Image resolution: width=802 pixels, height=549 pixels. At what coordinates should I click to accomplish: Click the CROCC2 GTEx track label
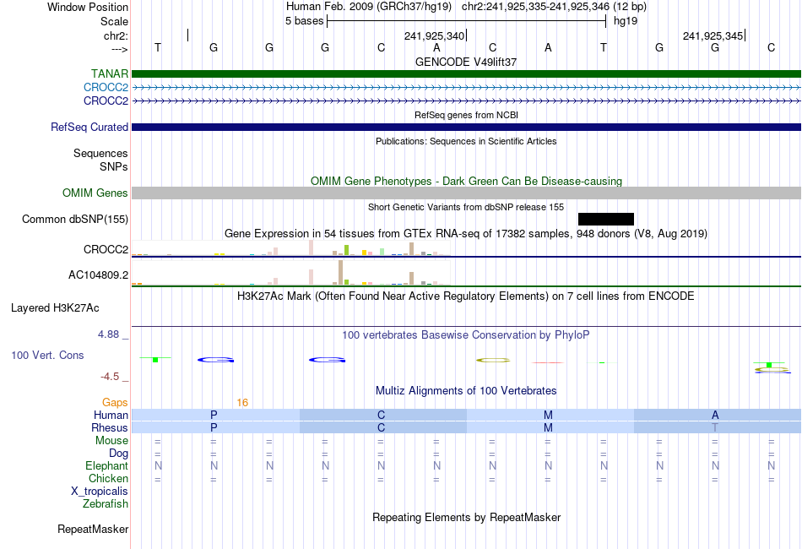coord(106,249)
